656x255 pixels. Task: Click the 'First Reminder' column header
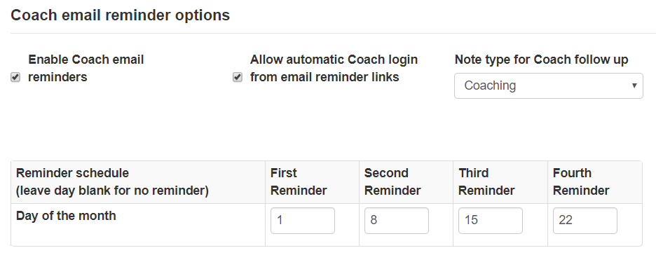[312, 182]
